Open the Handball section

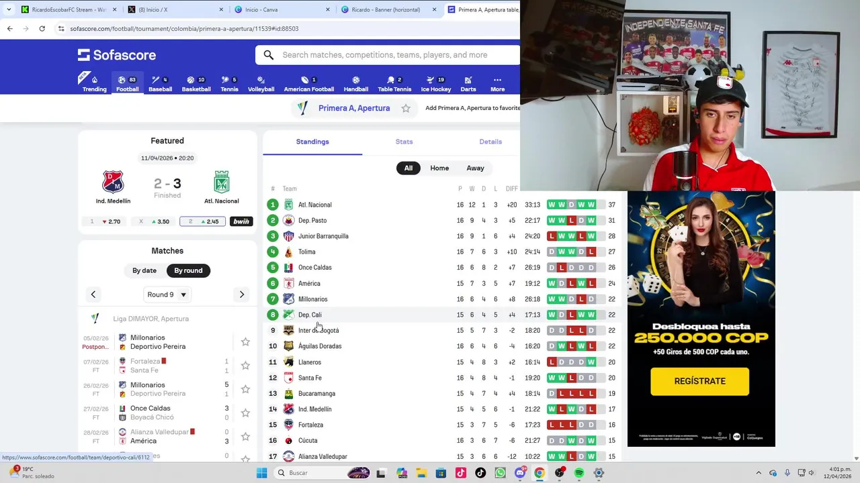tap(356, 84)
